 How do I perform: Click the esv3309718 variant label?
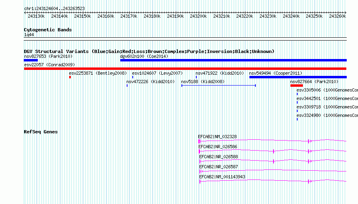tap(327, 107)
